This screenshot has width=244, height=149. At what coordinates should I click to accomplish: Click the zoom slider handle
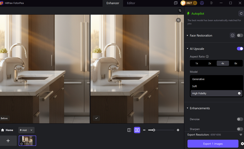click(x=154, y=130)
